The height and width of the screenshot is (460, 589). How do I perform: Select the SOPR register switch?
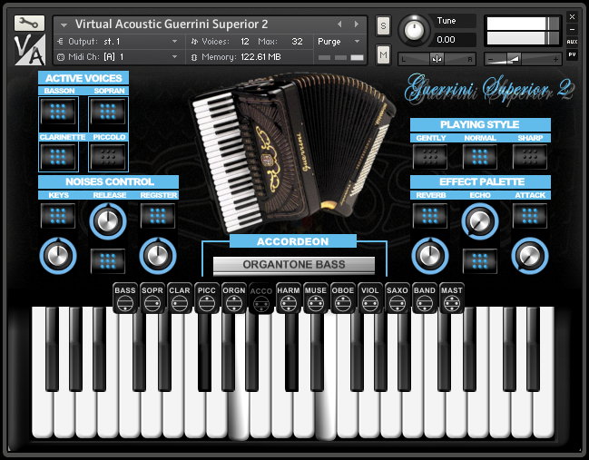(152, 299)
